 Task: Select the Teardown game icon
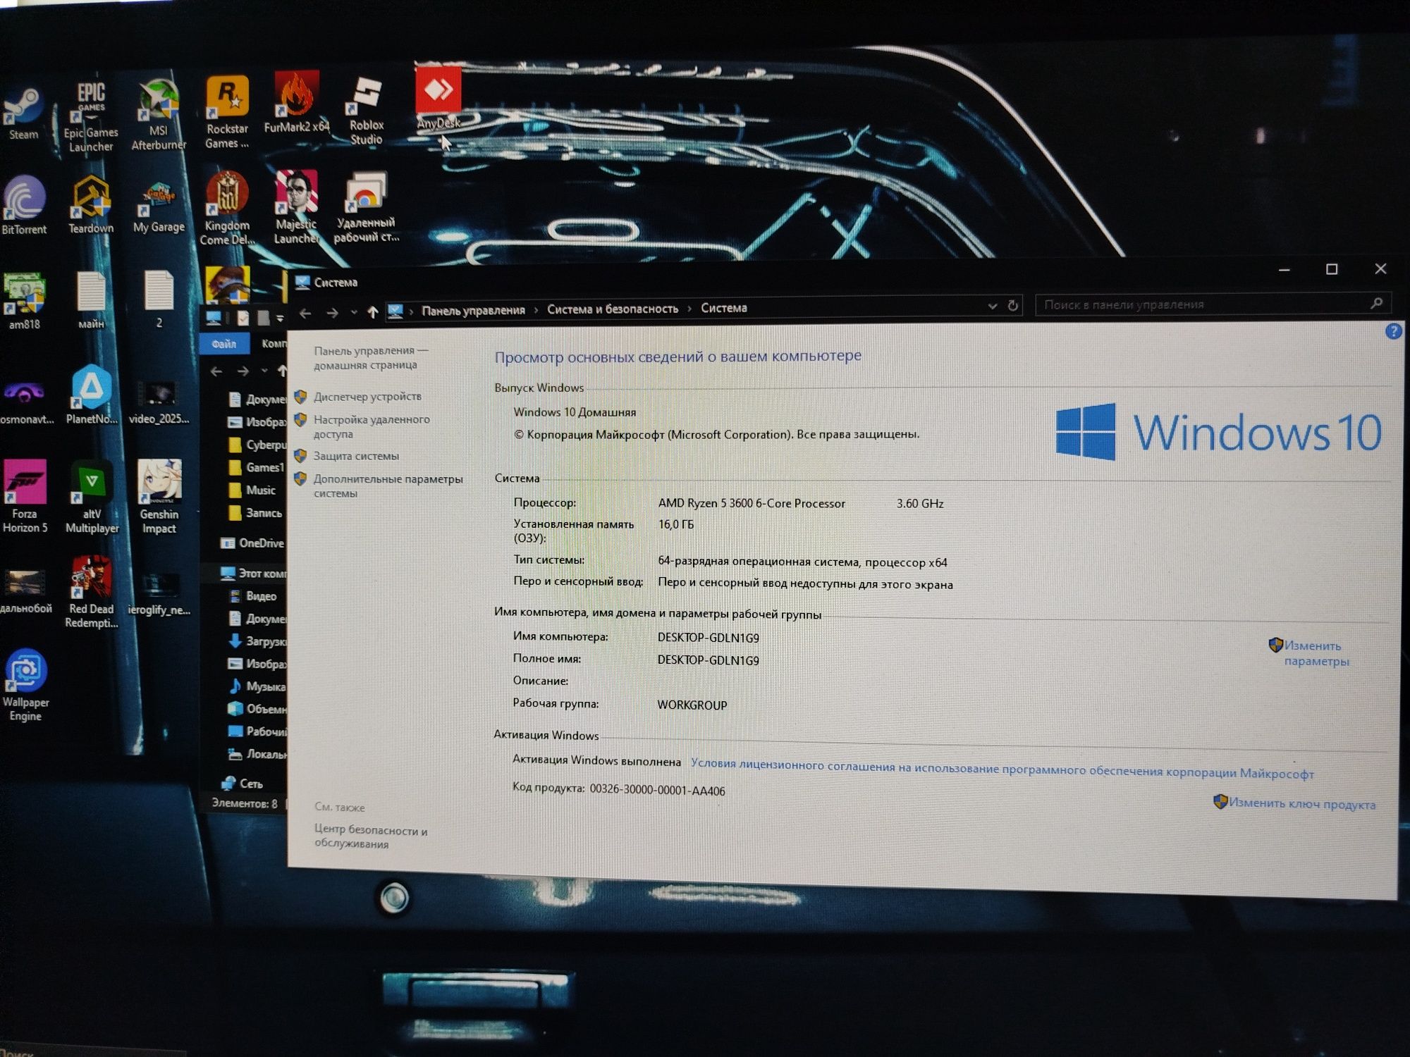(91, 204)
